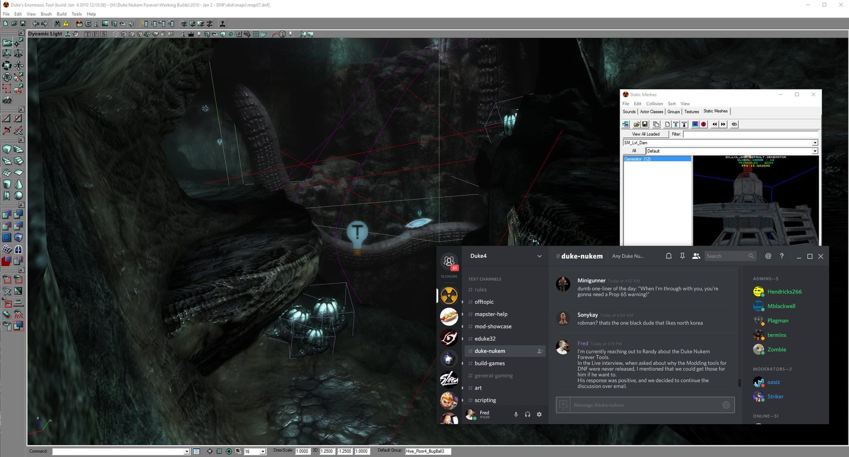Click the New Map icon in main toolbar
Viewport: 849px width, 457px height.
tap(5, 23)
